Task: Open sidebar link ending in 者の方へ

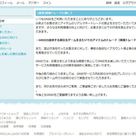Action: tap(5, 43)
